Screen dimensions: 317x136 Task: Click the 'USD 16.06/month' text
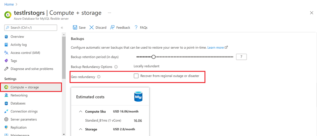[126, 112]
